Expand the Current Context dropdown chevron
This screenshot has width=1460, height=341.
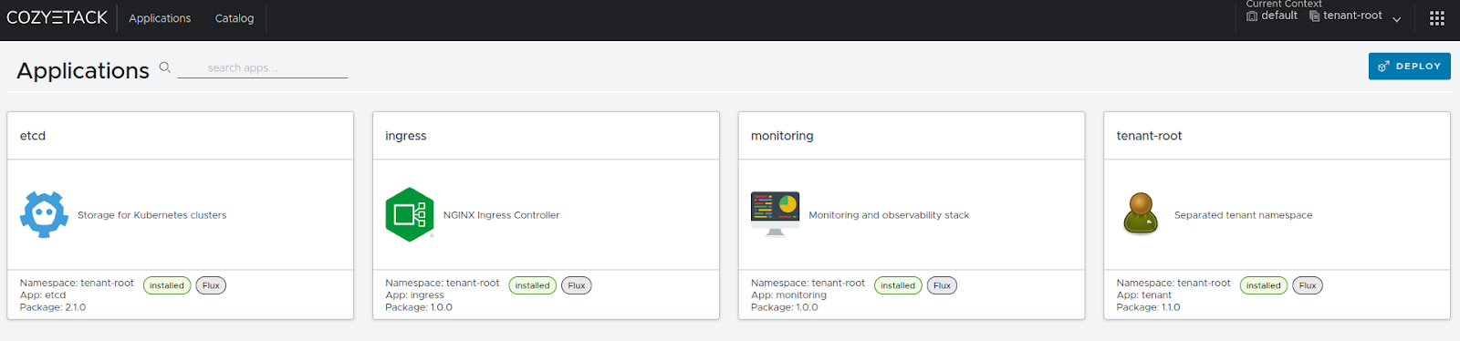coord(1396,19)
